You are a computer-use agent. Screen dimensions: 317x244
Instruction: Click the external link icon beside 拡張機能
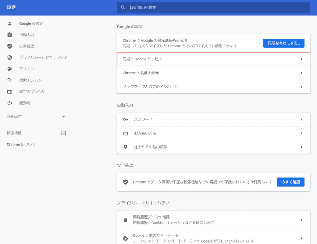[x=63, y=133]
